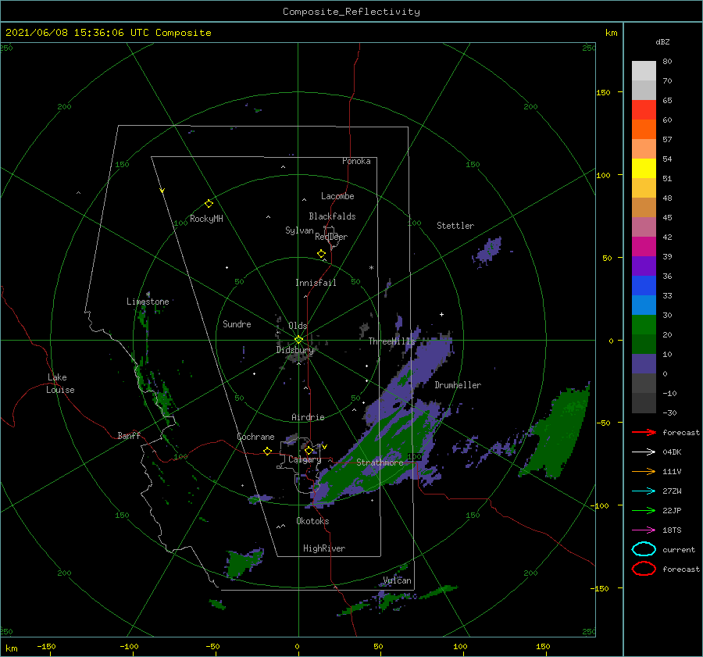The height and width of the screenshot is (657, 703).
Task: Click the Composite_Reflectivity title
Action: [351, 12]
